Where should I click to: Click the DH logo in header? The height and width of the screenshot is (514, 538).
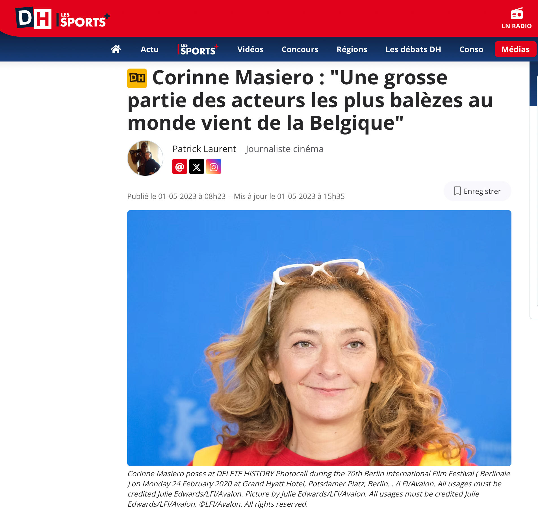(34, 18)
